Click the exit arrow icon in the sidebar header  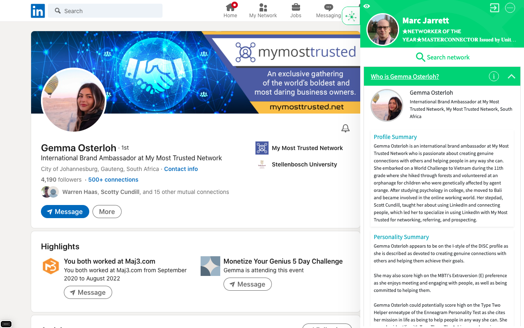click(495, 8)
